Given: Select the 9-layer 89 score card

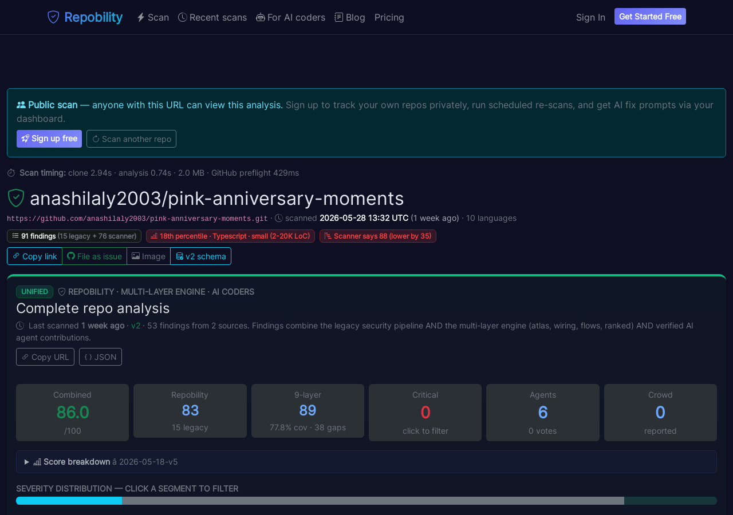Looking at the screenshot, I should tap(308, 411).
